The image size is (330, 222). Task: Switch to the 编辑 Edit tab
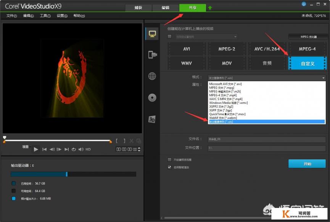click(x=165, y=8)
